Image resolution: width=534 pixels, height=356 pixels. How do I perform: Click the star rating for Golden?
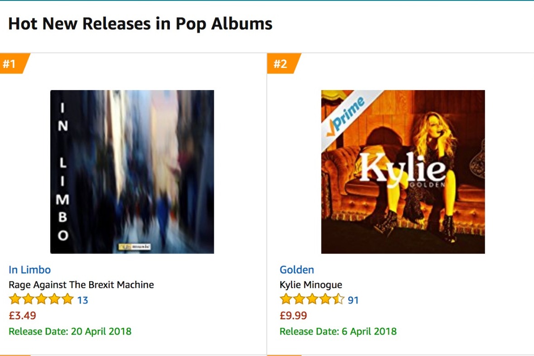tap(312, 299)
